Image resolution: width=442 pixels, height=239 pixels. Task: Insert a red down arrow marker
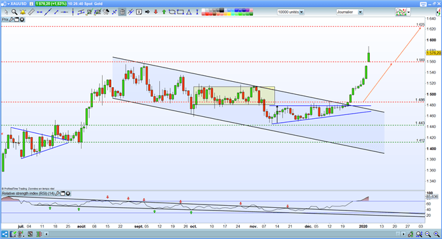(x=155, y=12)
